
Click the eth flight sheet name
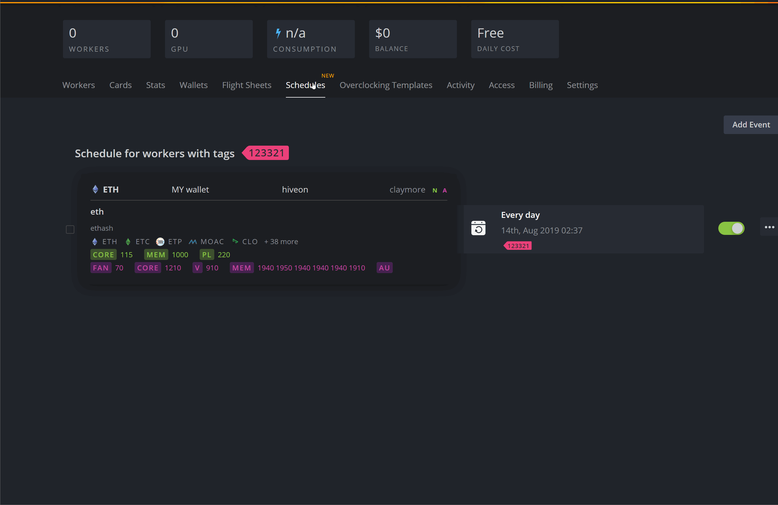point(97,212)
